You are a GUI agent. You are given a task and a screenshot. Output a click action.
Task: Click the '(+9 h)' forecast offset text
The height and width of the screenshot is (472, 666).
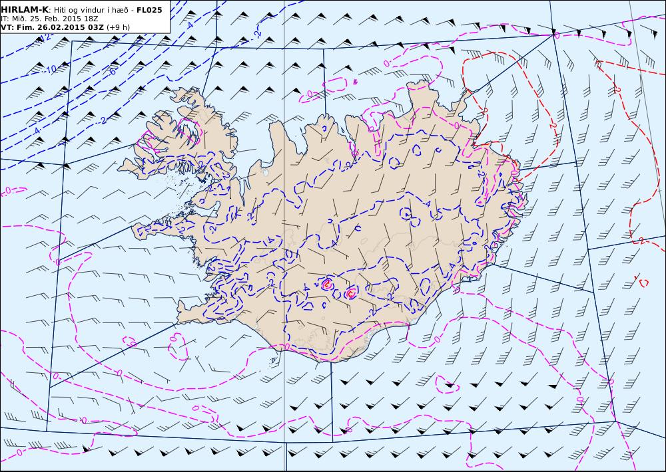click(x=118, y=27)
